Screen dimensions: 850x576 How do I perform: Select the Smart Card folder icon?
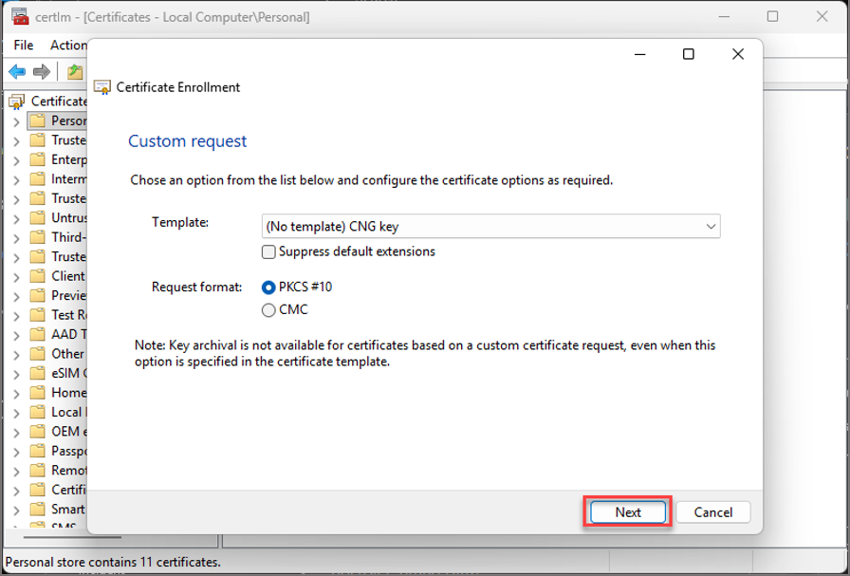(x=37, y=510)
